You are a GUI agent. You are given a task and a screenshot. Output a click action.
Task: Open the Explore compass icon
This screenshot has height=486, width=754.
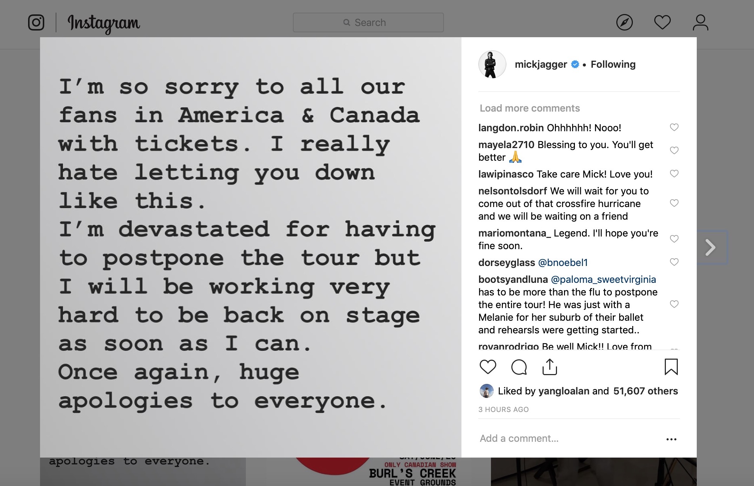(624, 22)
